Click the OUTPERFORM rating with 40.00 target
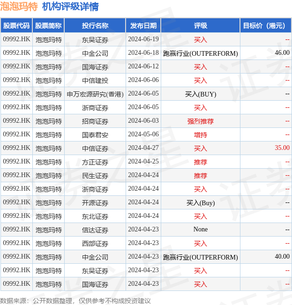Image resolution: width=292 pixels, height=305 pixels. coord(201,257)
